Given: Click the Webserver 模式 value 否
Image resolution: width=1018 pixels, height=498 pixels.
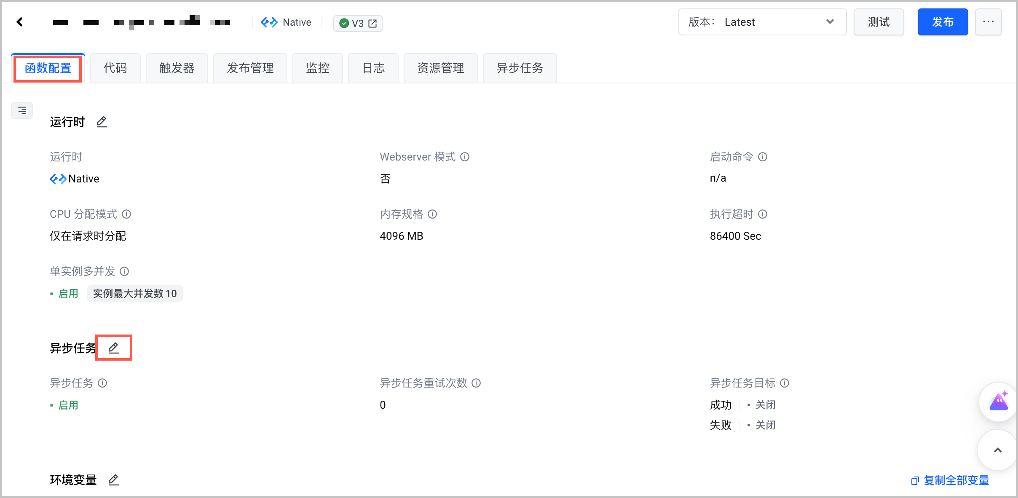Looking at the screenshot, I should click(x=385, y=179).
